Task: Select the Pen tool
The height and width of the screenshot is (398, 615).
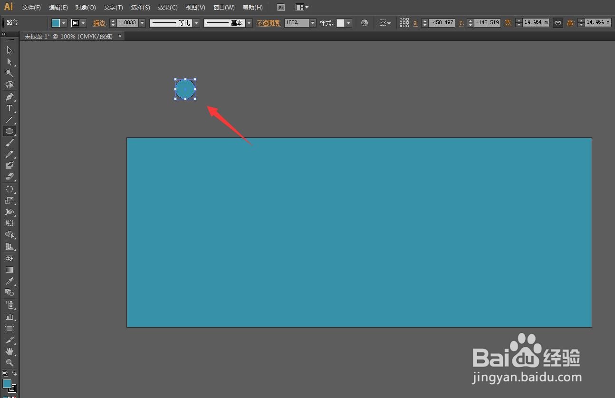Action: tap(10, 97)
